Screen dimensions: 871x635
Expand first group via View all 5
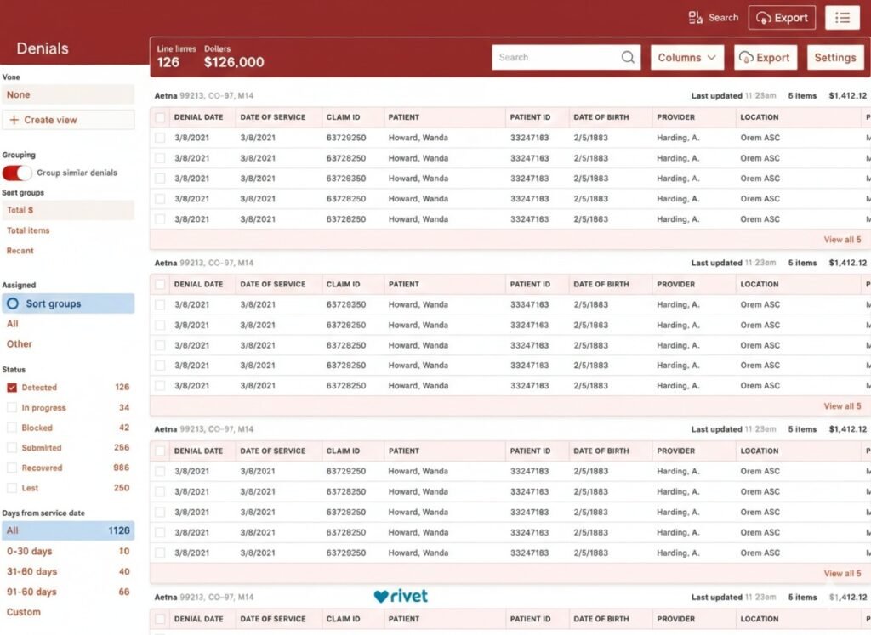pos(842,240)
